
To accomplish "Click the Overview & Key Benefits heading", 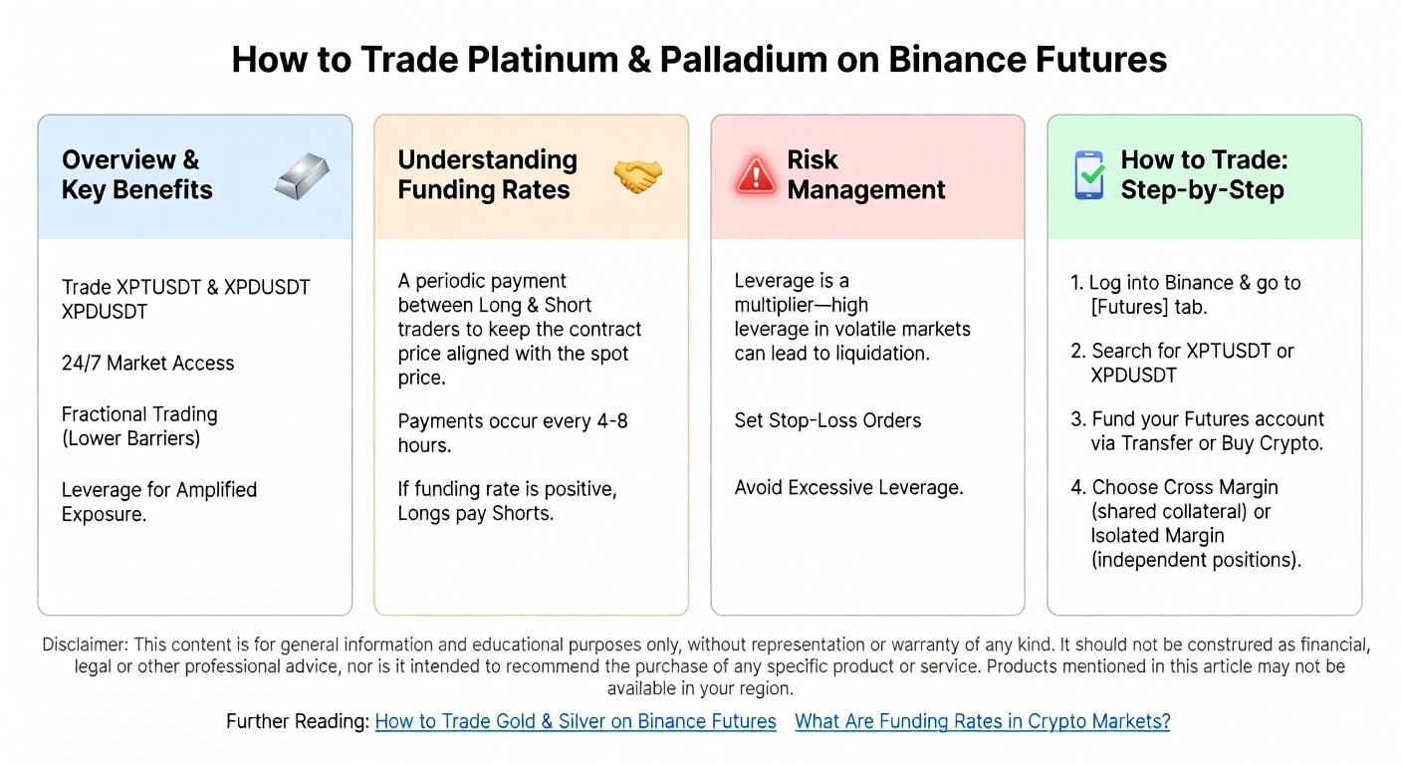I will [x=137, y=175].
